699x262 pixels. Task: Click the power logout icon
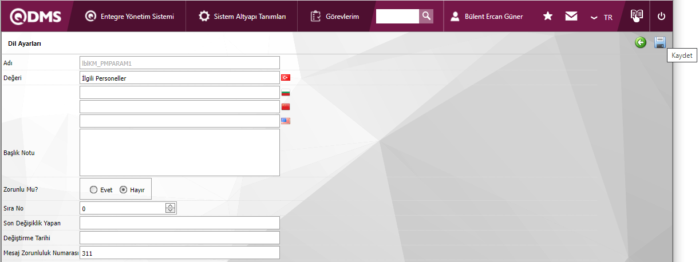point(662,16)
